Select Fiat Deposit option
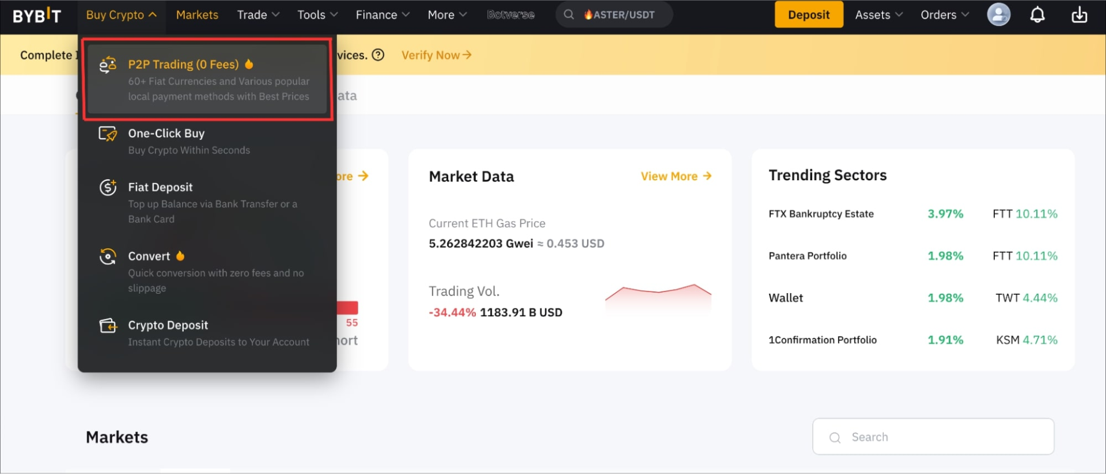Screen dimensions: 1106x474 click(x=207, y=203)
